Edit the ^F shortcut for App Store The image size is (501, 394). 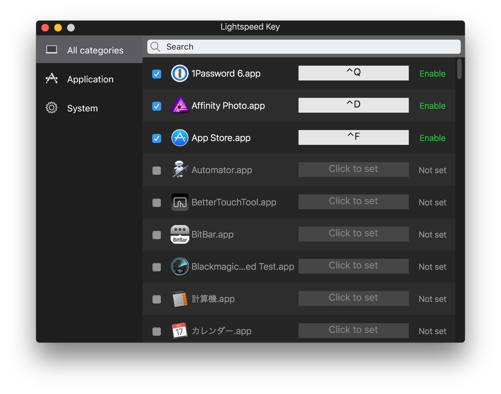[x=354, y=137]
